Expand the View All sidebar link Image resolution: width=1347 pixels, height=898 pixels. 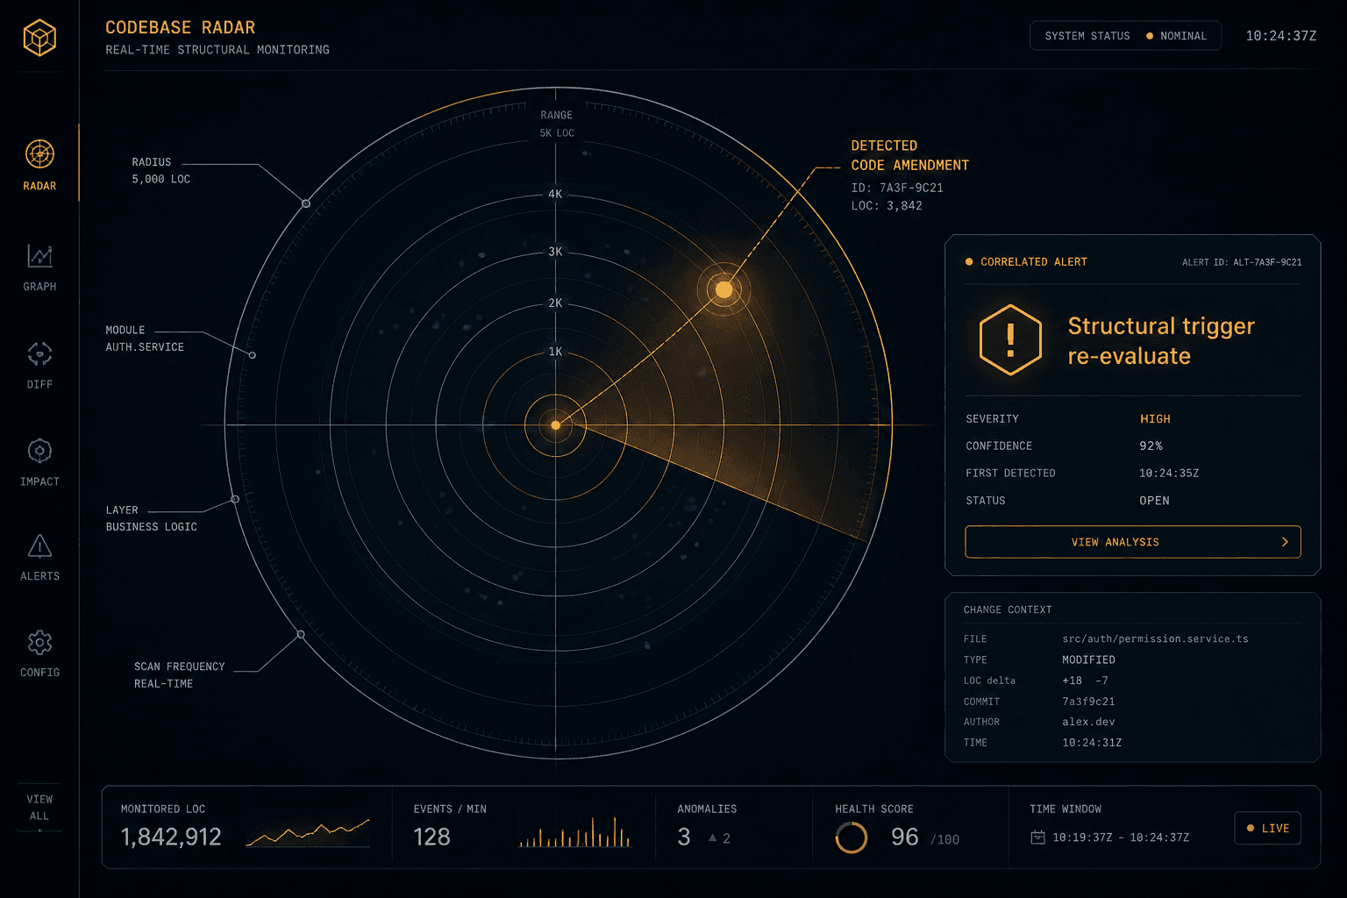[x=39, y=808]
